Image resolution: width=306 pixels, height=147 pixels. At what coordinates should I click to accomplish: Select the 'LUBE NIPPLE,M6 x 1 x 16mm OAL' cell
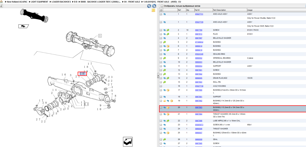[x=227, y=121]
